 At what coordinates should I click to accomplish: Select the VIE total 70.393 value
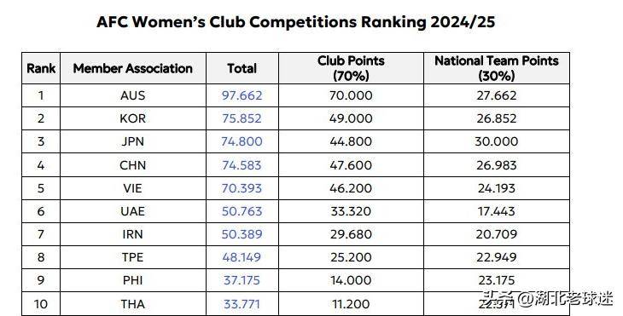(x=242, y=188)
